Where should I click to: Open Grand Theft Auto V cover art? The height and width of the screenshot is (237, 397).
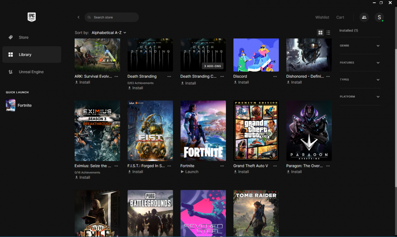(256, 131)
